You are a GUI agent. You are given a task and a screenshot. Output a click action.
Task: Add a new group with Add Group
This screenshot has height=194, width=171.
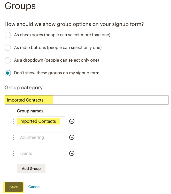coord(31,168)
